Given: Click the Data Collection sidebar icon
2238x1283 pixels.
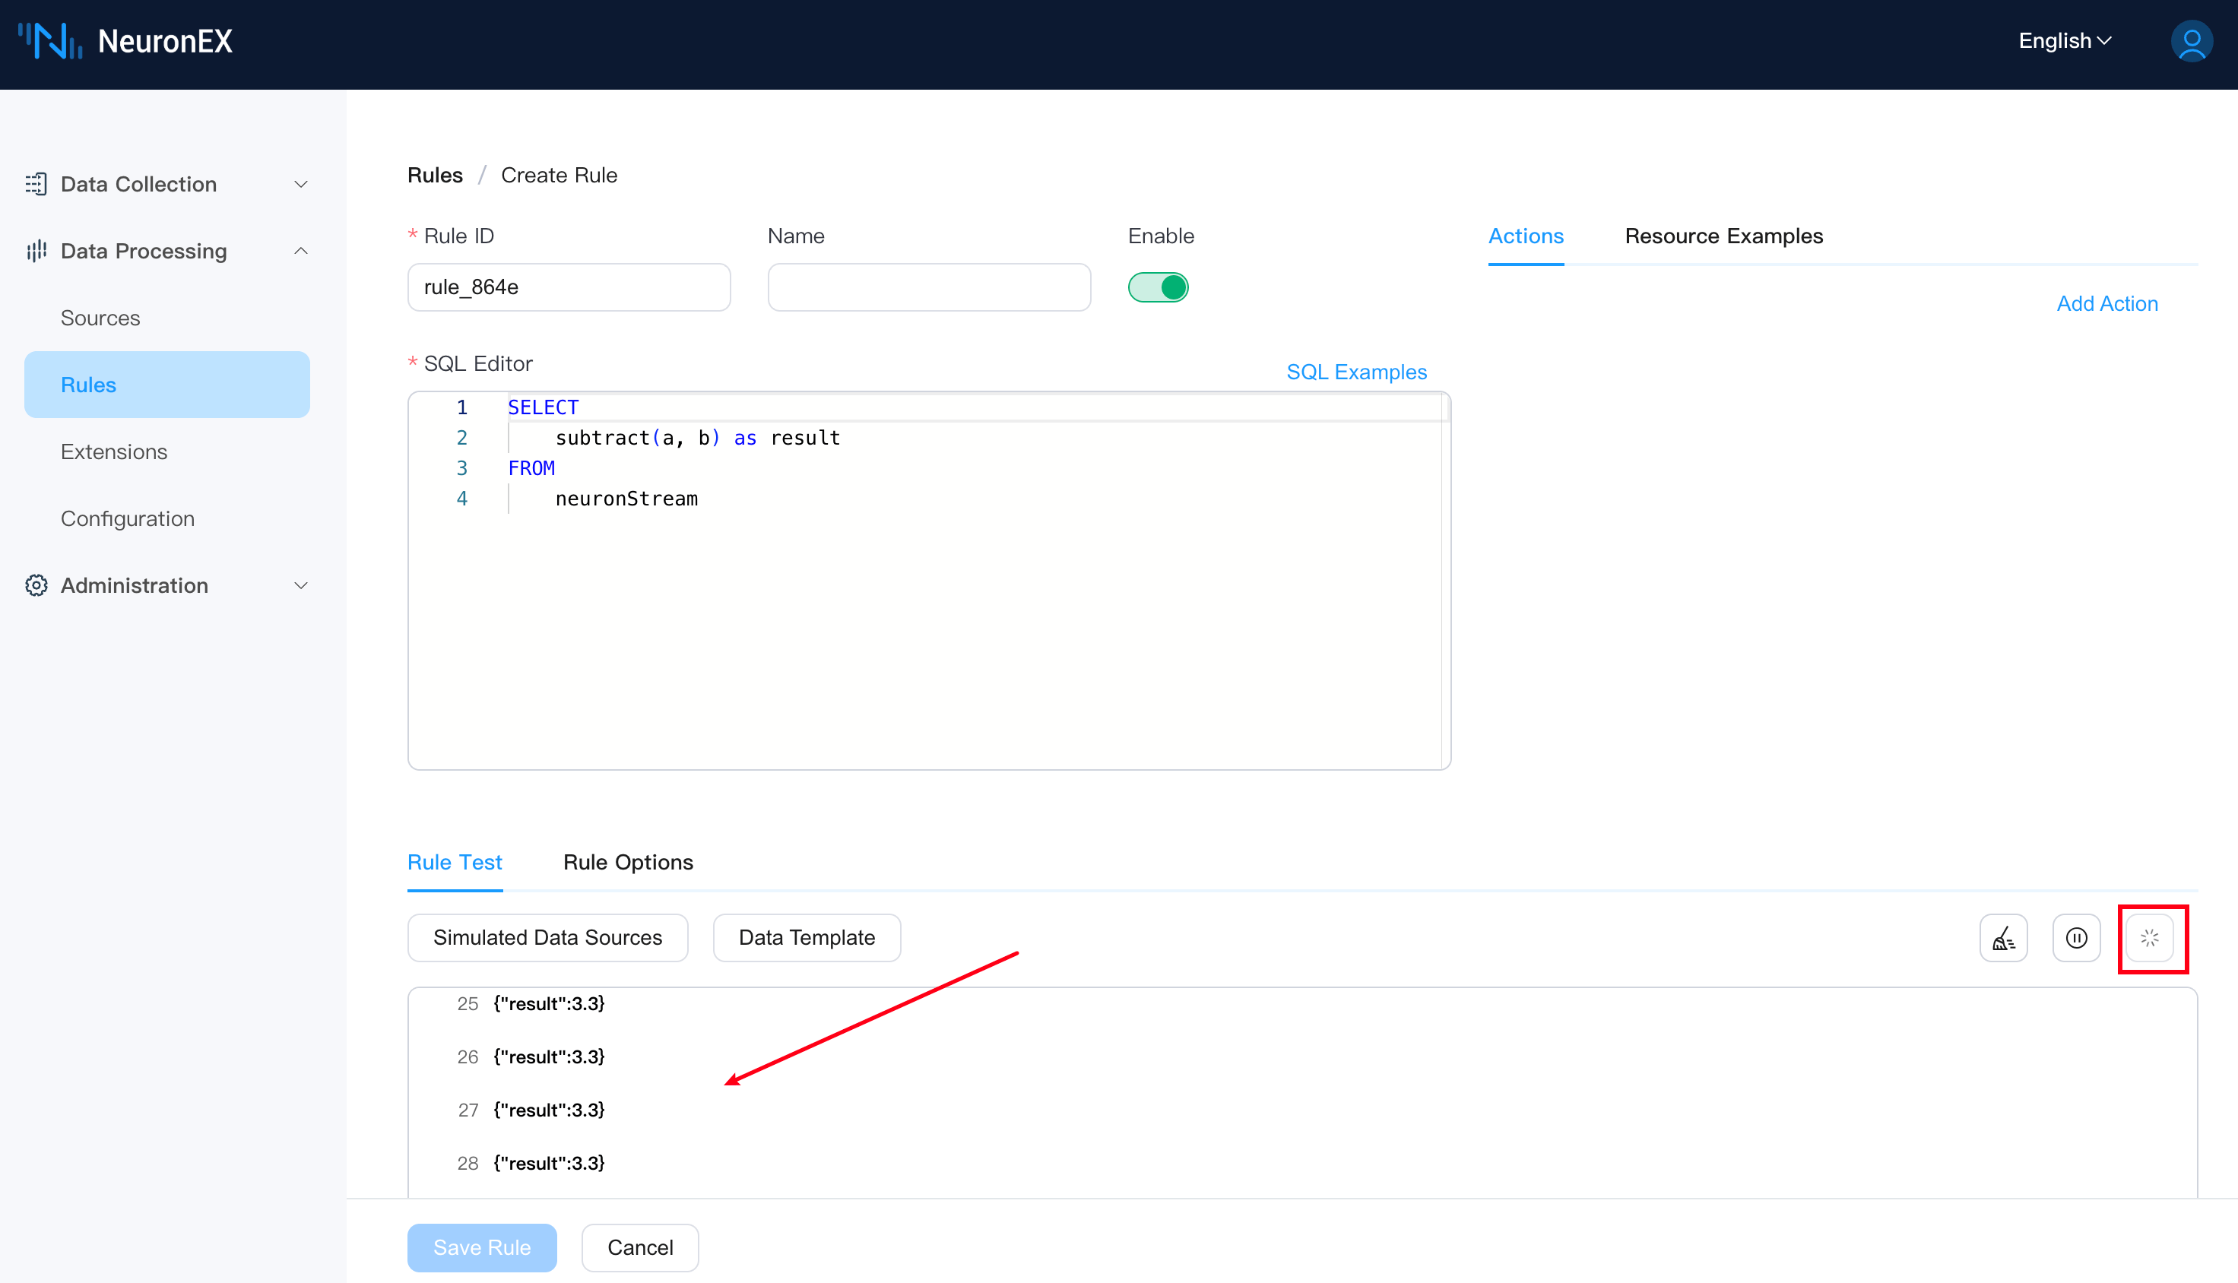Looking at the screenshot, I should (36, 184).
